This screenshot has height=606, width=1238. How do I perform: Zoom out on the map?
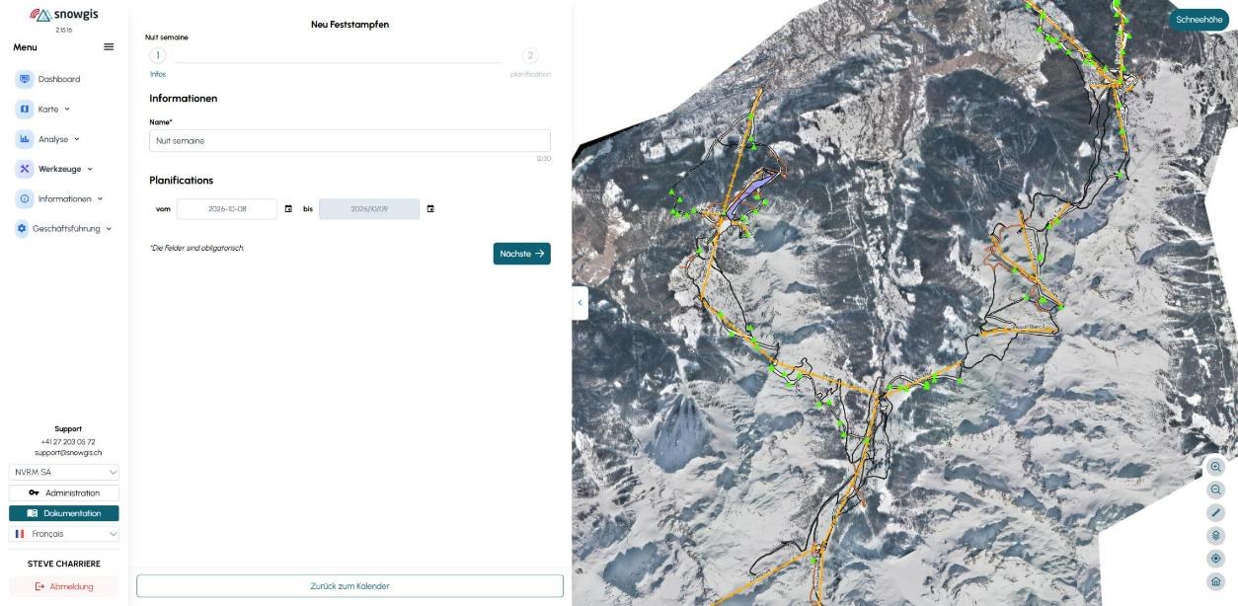pos(1216,490)
